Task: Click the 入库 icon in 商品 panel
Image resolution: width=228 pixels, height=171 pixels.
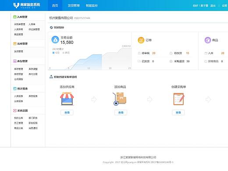Action: (206, 53)
